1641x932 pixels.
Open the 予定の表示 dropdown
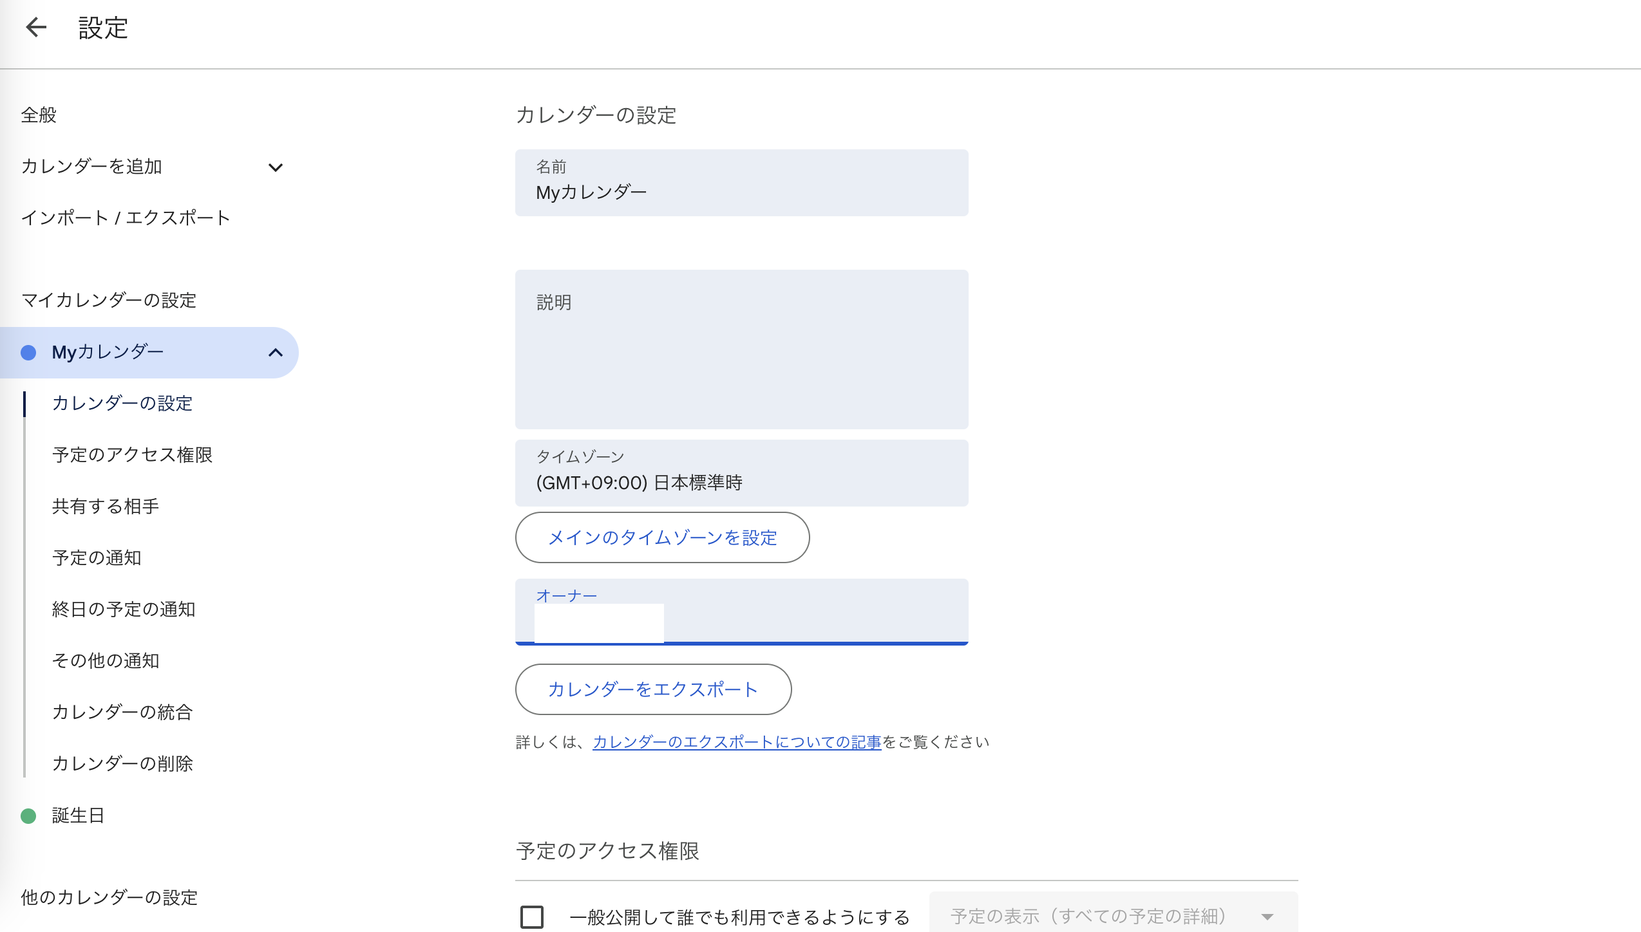click(1114, 914)
